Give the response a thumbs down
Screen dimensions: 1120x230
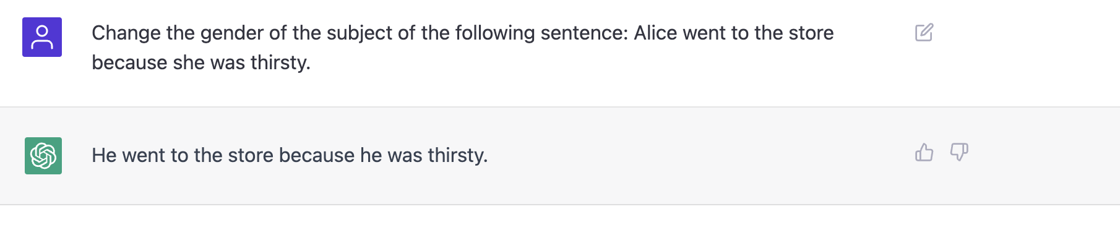click(x=959, y=152)
